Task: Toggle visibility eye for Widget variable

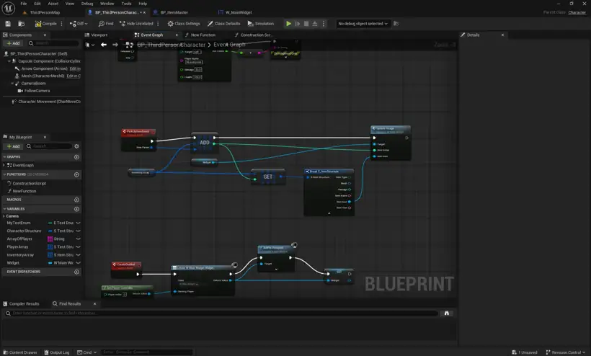Action: tap(78, 263)
